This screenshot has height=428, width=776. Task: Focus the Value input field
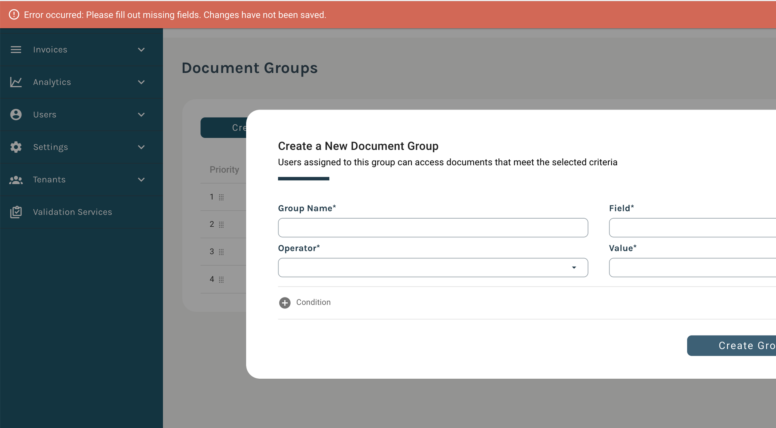pos(692,268)
